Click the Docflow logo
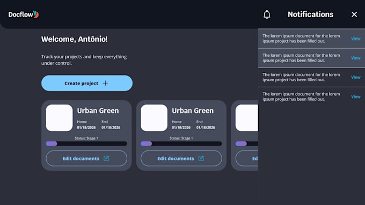Screen dimensions: 365x205 pyautogui.click(x=24, y=14)
